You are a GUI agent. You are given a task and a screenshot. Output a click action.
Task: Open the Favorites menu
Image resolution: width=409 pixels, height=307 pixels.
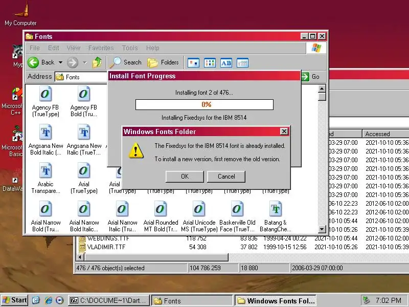[x=101, y=48]
